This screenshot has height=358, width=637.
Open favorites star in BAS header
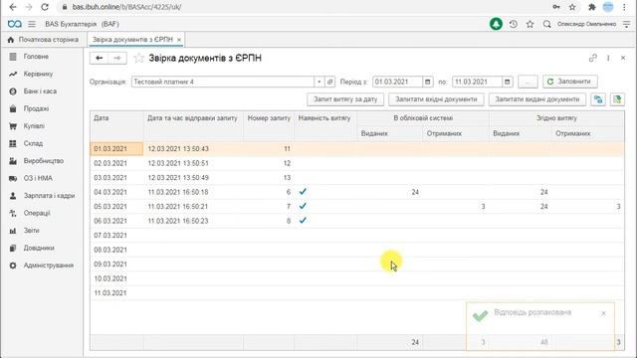pos(530,24)
